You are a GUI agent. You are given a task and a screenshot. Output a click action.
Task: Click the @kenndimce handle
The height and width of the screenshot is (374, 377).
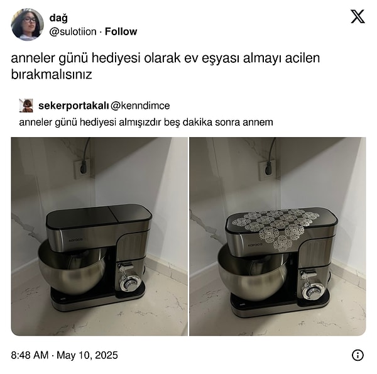click(x=140, y=106)
